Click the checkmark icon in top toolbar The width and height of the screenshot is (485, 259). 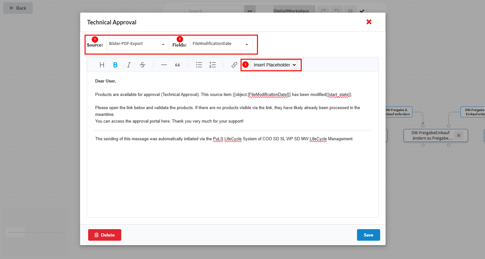[362, 11]
